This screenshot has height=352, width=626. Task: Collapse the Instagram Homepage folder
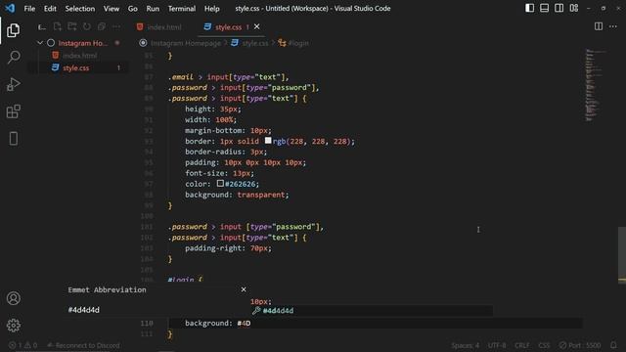point(39,43)
